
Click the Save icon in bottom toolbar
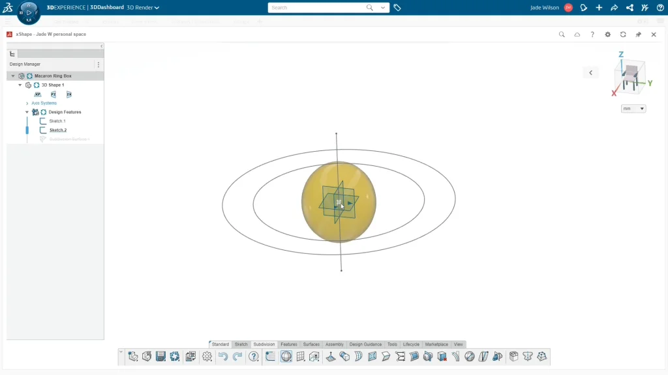pyautogui.click(x=160, y=356)
